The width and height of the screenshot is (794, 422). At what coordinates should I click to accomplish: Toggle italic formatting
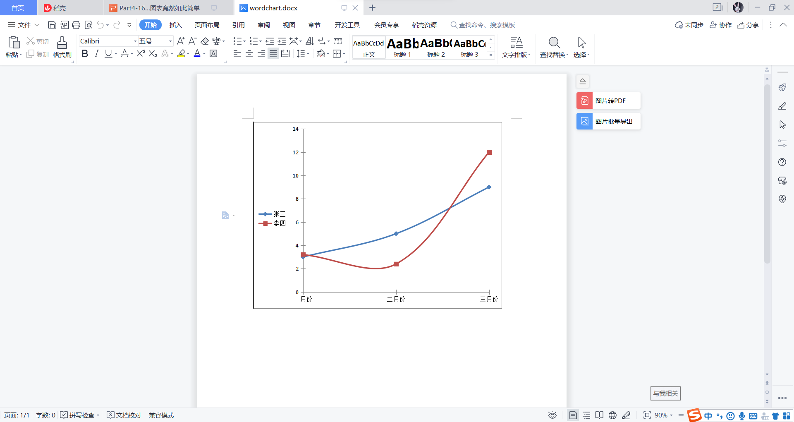[x=96, y=53]
